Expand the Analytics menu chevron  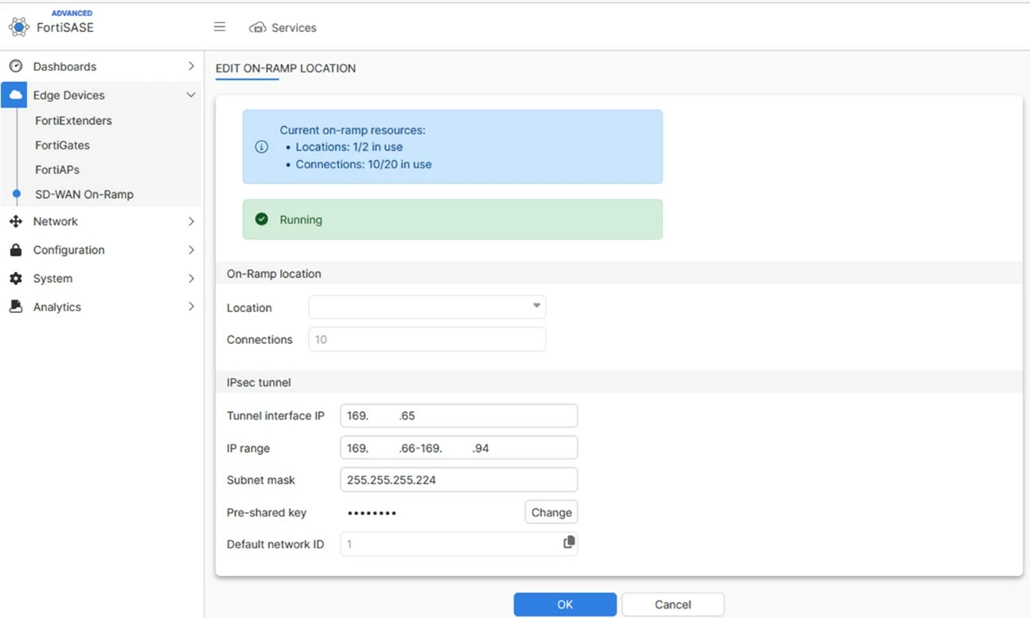(x=191, y=307)
